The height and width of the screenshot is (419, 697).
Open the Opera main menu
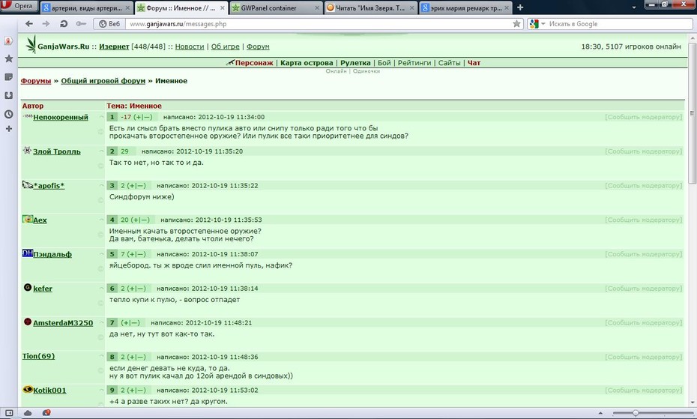[x=19, y=6]
